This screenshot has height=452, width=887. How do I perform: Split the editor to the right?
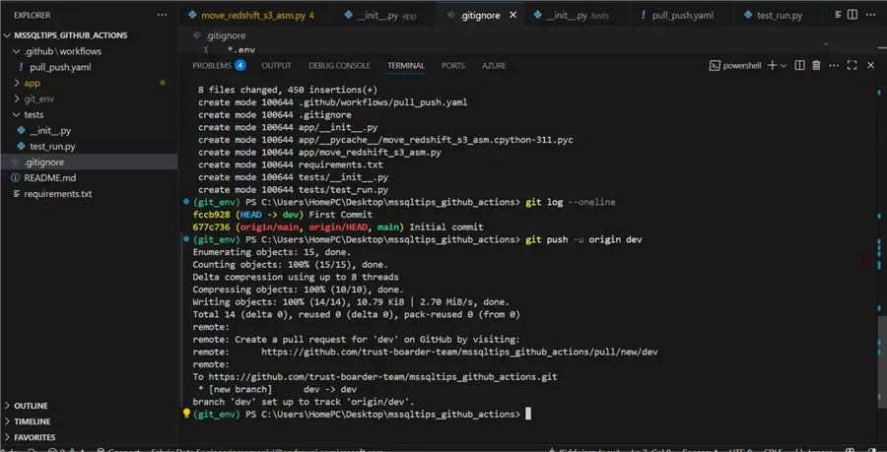coord(853,15)
